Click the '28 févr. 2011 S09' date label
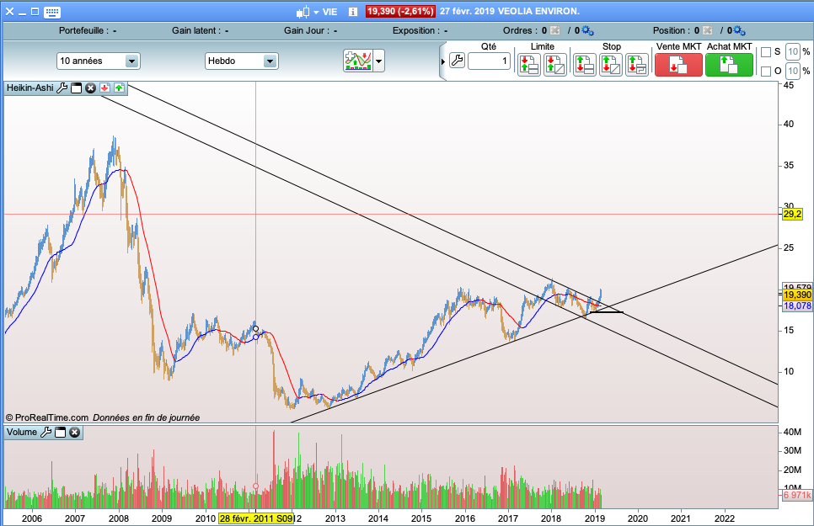This screenshot has height=526, width=814. click(x=256, y=518)
